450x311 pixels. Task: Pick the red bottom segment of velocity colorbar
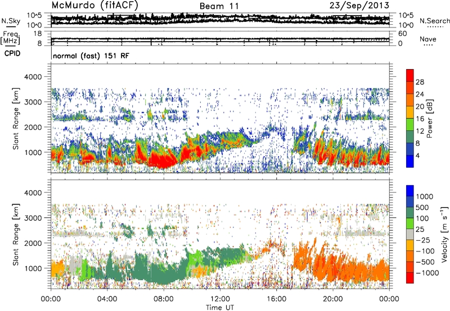410,278
